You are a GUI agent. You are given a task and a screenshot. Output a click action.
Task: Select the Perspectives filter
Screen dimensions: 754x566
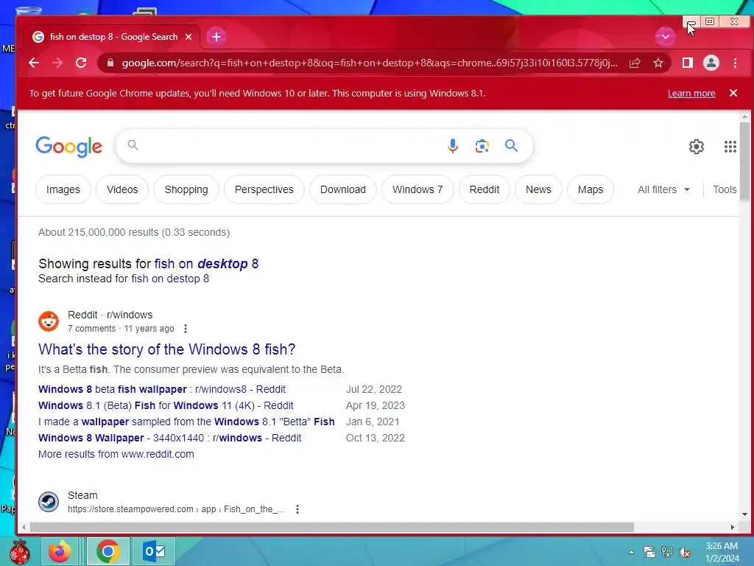click(264, 189)
